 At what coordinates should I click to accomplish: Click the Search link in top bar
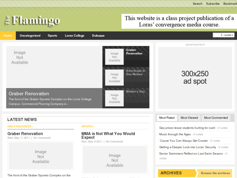198,4
